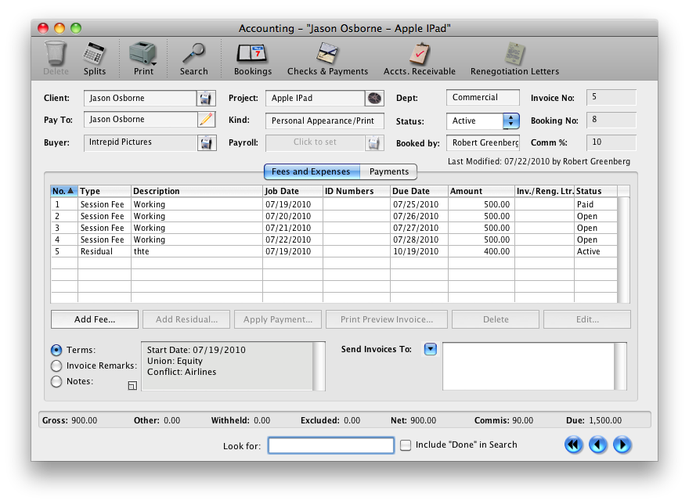This screenshot has height=504, width=689.
Task: Click the Apply Payment... button
Action: 278,319
